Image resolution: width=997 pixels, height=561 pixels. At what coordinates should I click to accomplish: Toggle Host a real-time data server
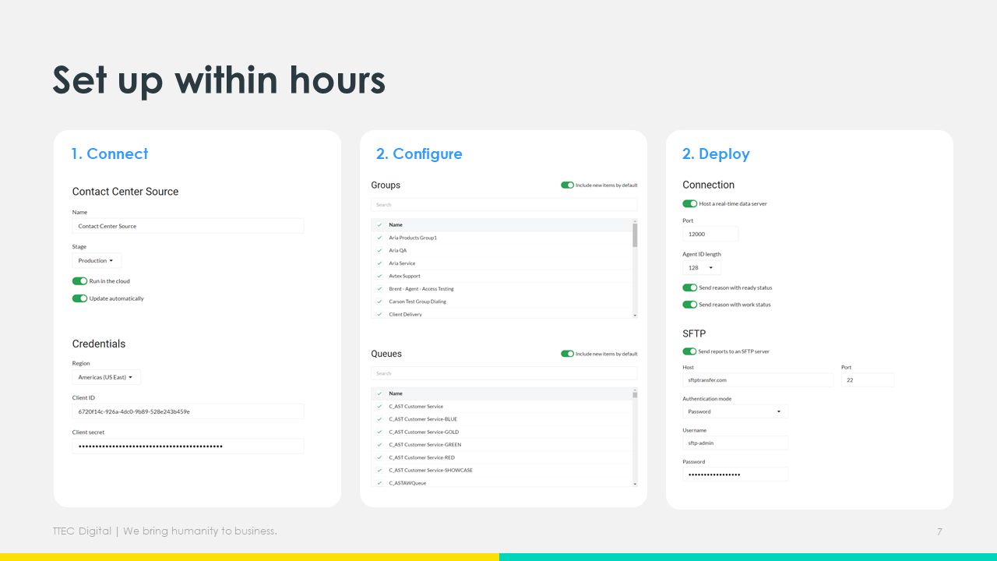tap(689, 204)
